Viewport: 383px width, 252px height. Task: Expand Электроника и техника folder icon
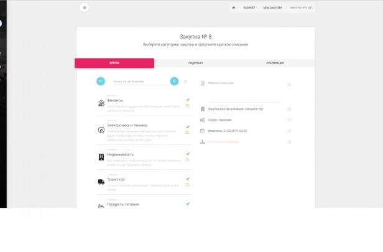[x=188, y=133]
